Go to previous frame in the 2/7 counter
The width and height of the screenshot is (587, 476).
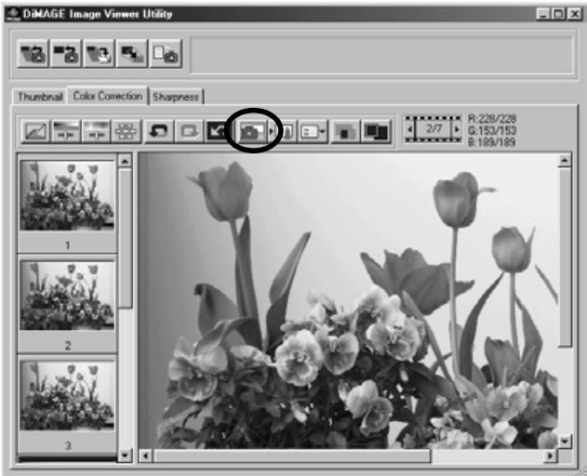(410, 129)
